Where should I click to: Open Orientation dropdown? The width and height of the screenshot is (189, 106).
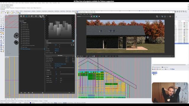tap(64, 51)
